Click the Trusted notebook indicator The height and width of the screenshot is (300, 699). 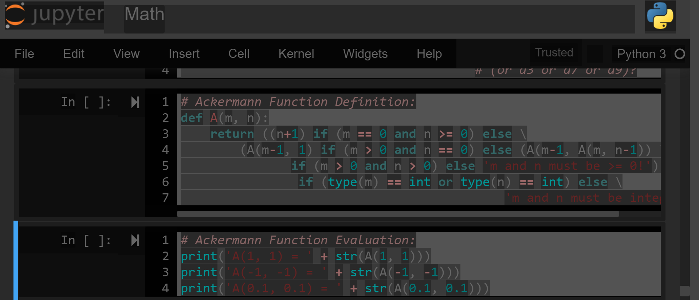pyautogui.click(x=554, y=53)
